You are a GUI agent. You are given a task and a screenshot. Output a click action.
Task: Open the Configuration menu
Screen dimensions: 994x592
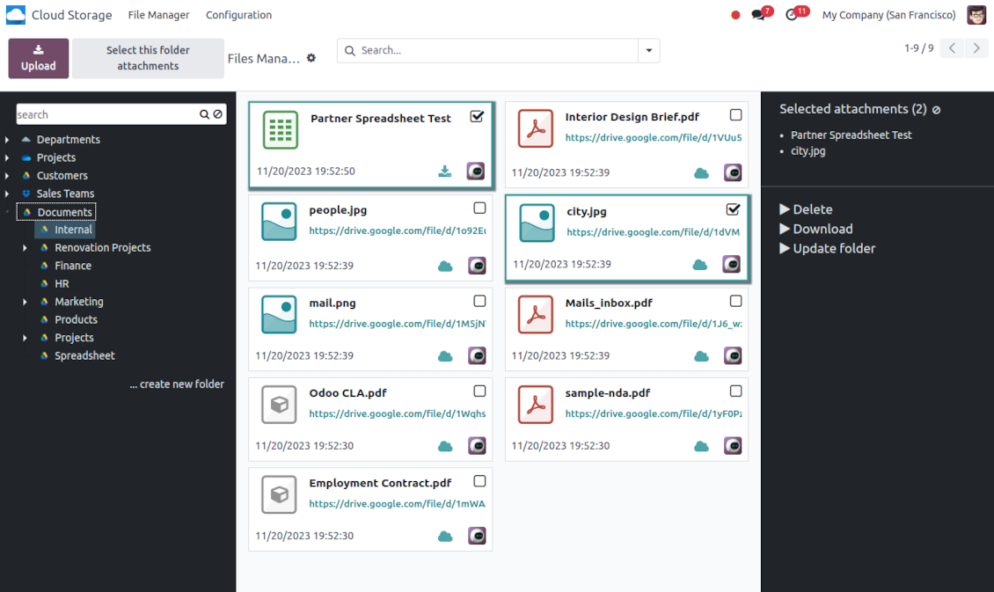pos(238,15)
